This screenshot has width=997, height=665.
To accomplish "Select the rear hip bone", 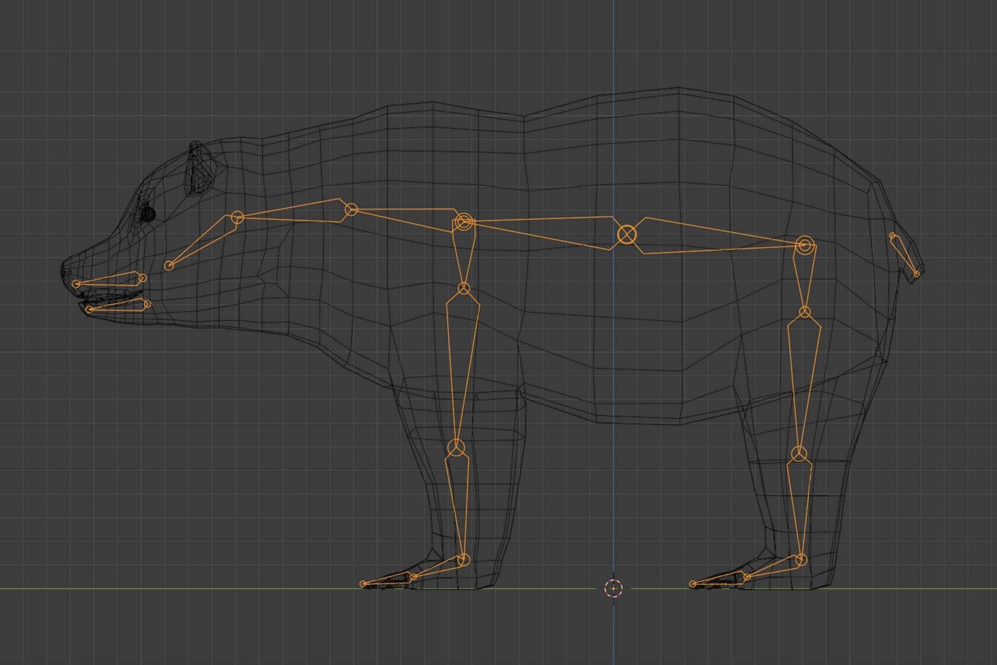I will coord(804,278).
